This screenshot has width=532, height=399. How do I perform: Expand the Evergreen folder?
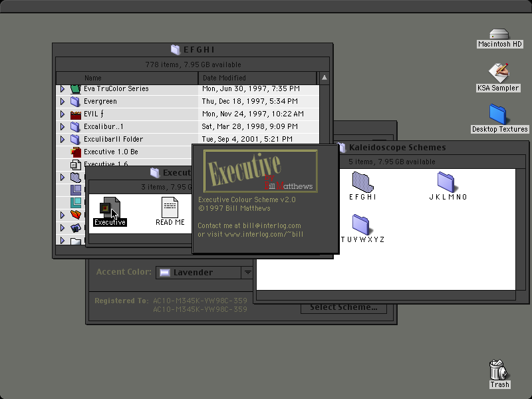(x=63, y=102)
